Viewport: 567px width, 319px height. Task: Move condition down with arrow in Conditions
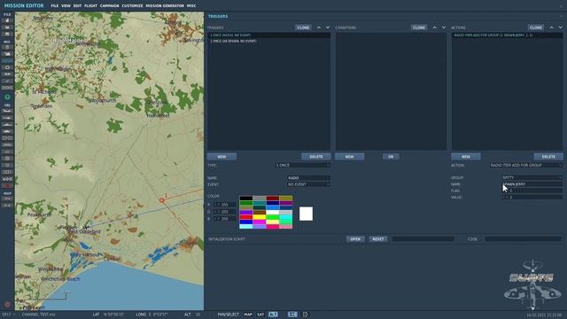pos(444,27)
